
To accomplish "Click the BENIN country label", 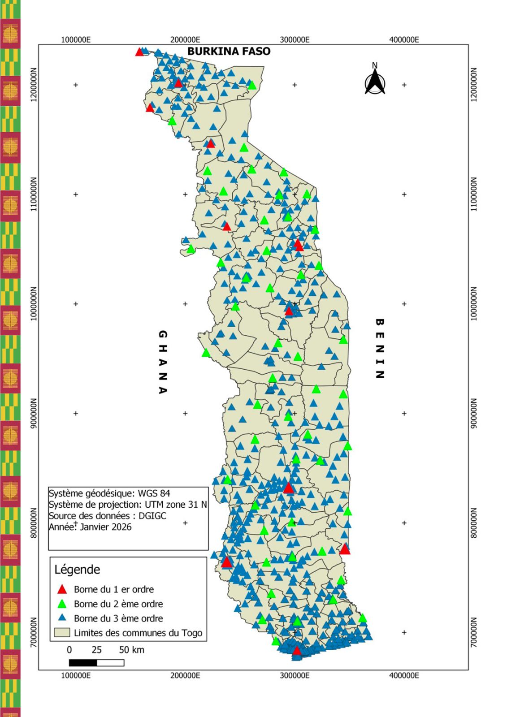I will pos(379,349).
